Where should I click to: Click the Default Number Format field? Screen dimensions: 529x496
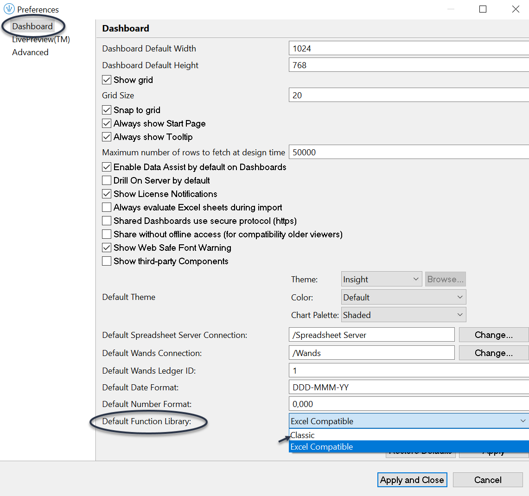click(x=409, y=404)
